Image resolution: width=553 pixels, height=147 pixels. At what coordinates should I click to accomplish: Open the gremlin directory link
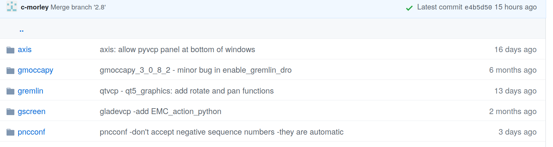[30, 91]
